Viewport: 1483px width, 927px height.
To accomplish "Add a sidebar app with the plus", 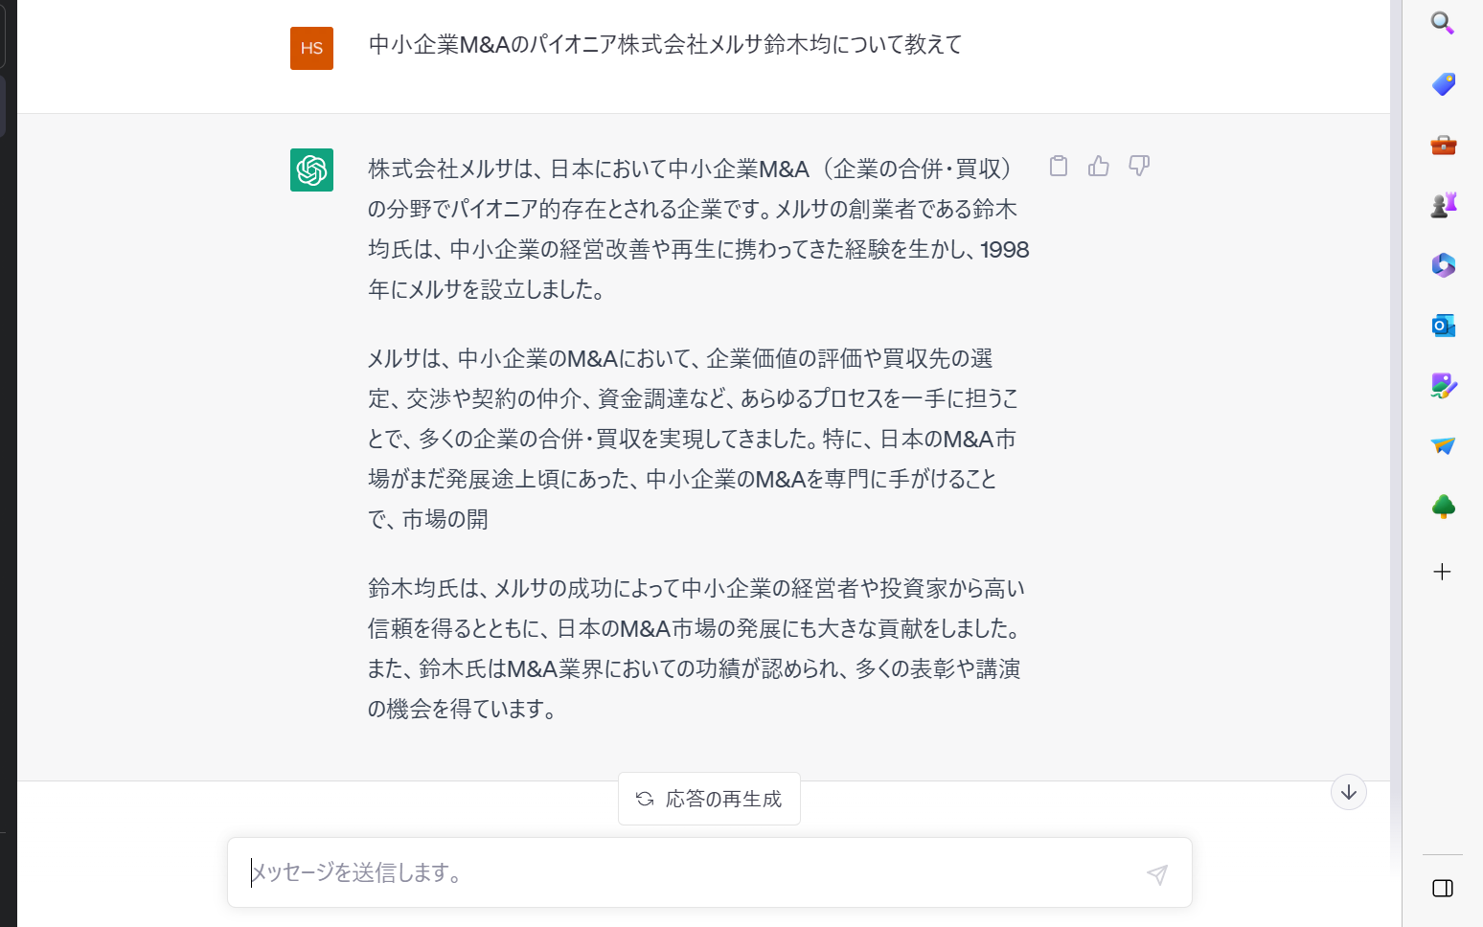I will [1443, 572].
